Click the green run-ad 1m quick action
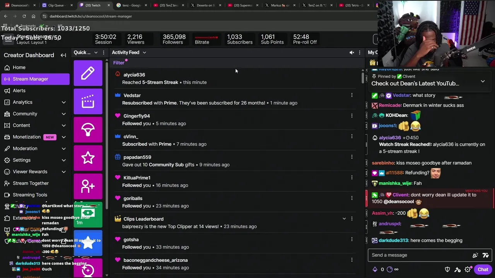This screenshot has width=495, height=278. 88,215
